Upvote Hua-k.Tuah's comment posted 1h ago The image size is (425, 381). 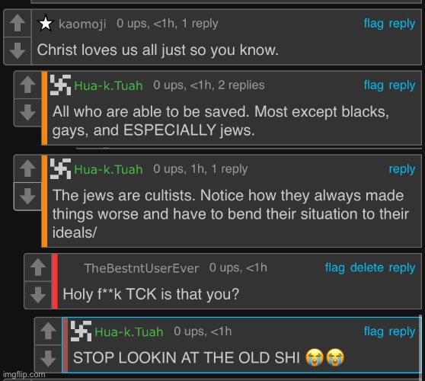[x=27, y=168]
